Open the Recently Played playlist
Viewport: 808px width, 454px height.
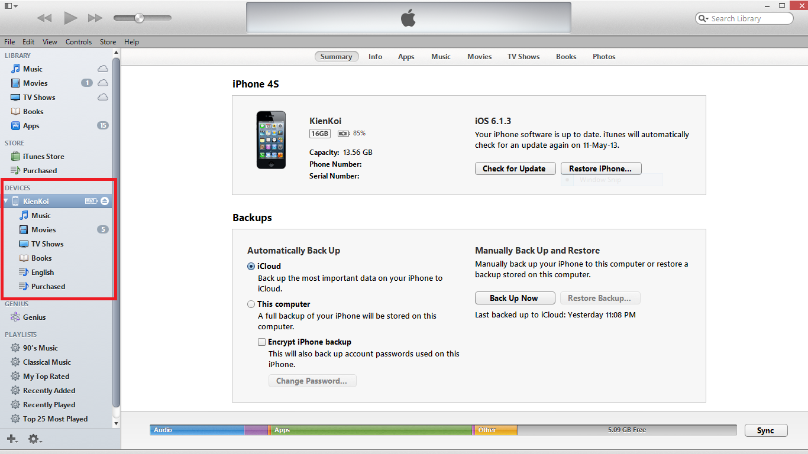point(49,404)
